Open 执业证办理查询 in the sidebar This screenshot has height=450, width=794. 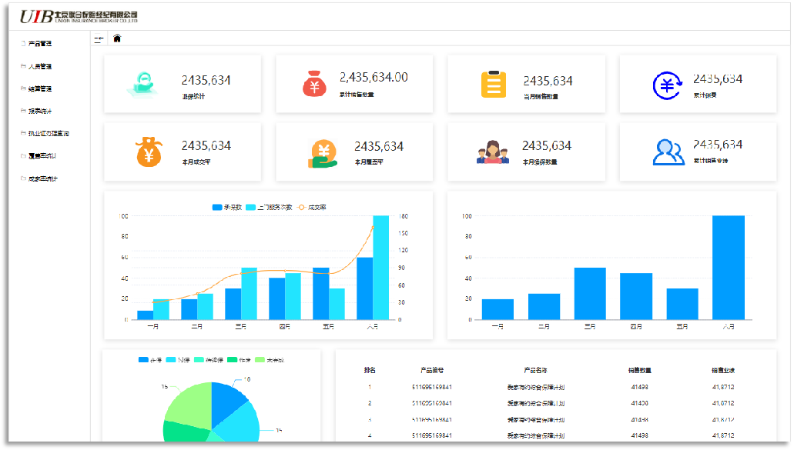(49, 134)
